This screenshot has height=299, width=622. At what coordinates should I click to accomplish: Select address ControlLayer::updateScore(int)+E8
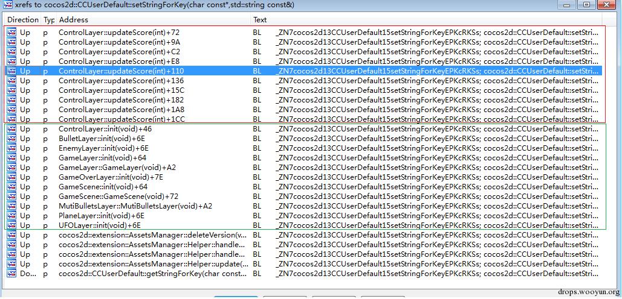[120, 61]
